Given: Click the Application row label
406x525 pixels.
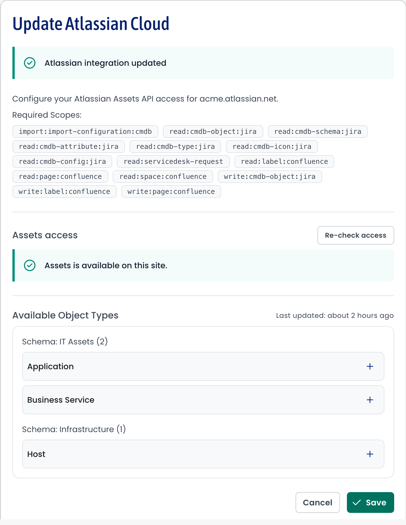Looking at the screenshot, I should 50,366.
